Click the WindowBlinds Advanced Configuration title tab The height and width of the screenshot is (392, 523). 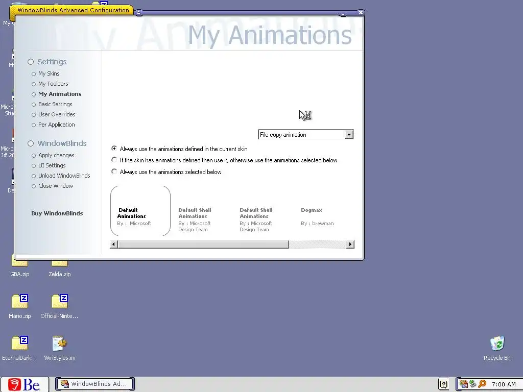pos(73,10)
